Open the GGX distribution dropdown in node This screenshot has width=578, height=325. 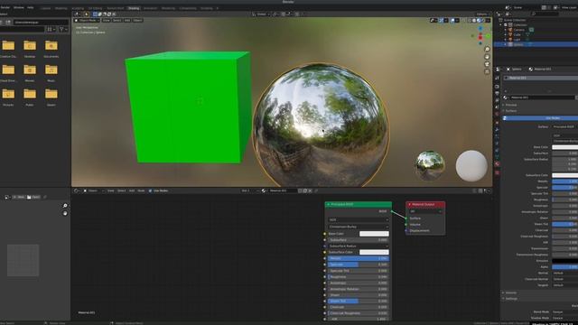pos(359,220)
